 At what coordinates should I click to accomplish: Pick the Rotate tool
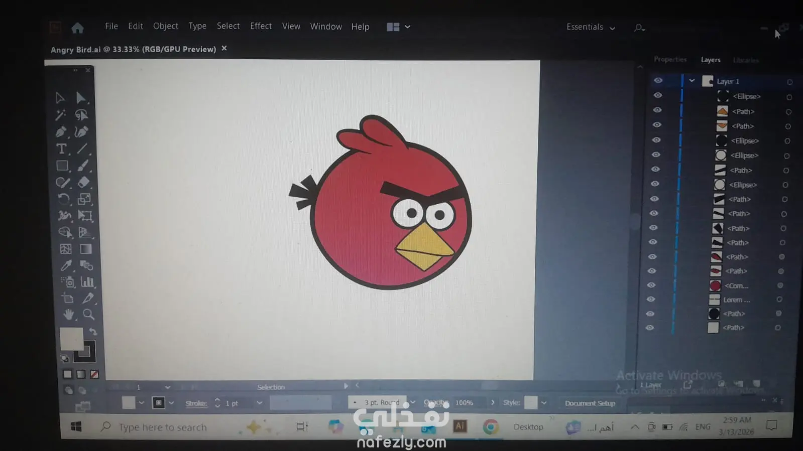point(63,199)
